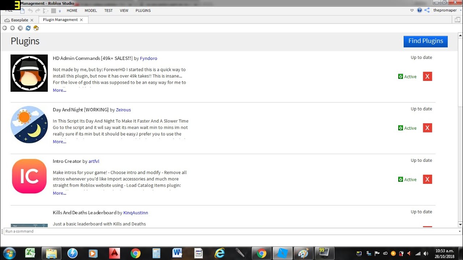Viewport: 463px width, 260px height.
Task: Click the Undo arrow in quick access toolbar
Action: click(30, 10)
